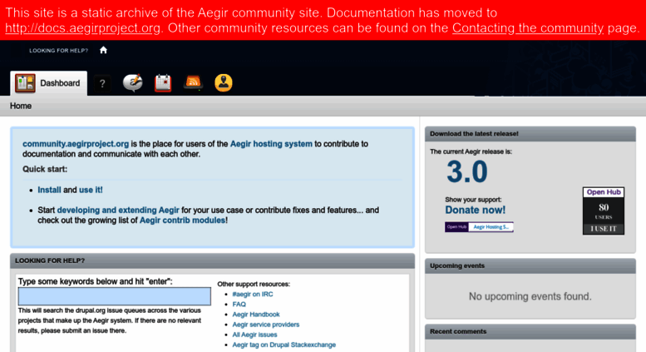The width and height of the screenshot is (646, 352).
Task: Open Aegir tag on Drupal Stackexchange link
Action: pyautogui.click(x=284, y=345)
